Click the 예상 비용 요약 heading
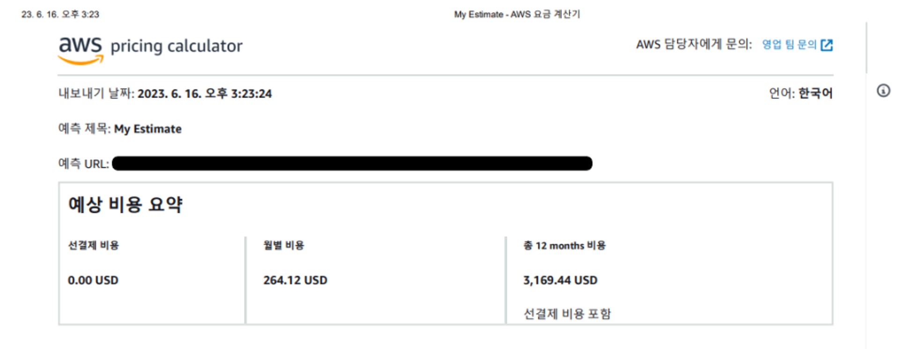918x349 pixels. pyautogui.click(x=126, y=204)
